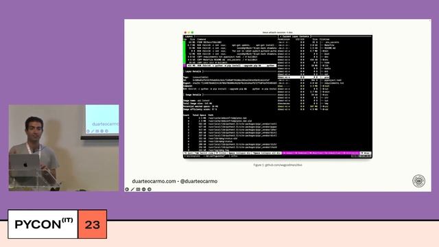
Task: Go to previous slide with the left arrow icon
Action: 127,189
